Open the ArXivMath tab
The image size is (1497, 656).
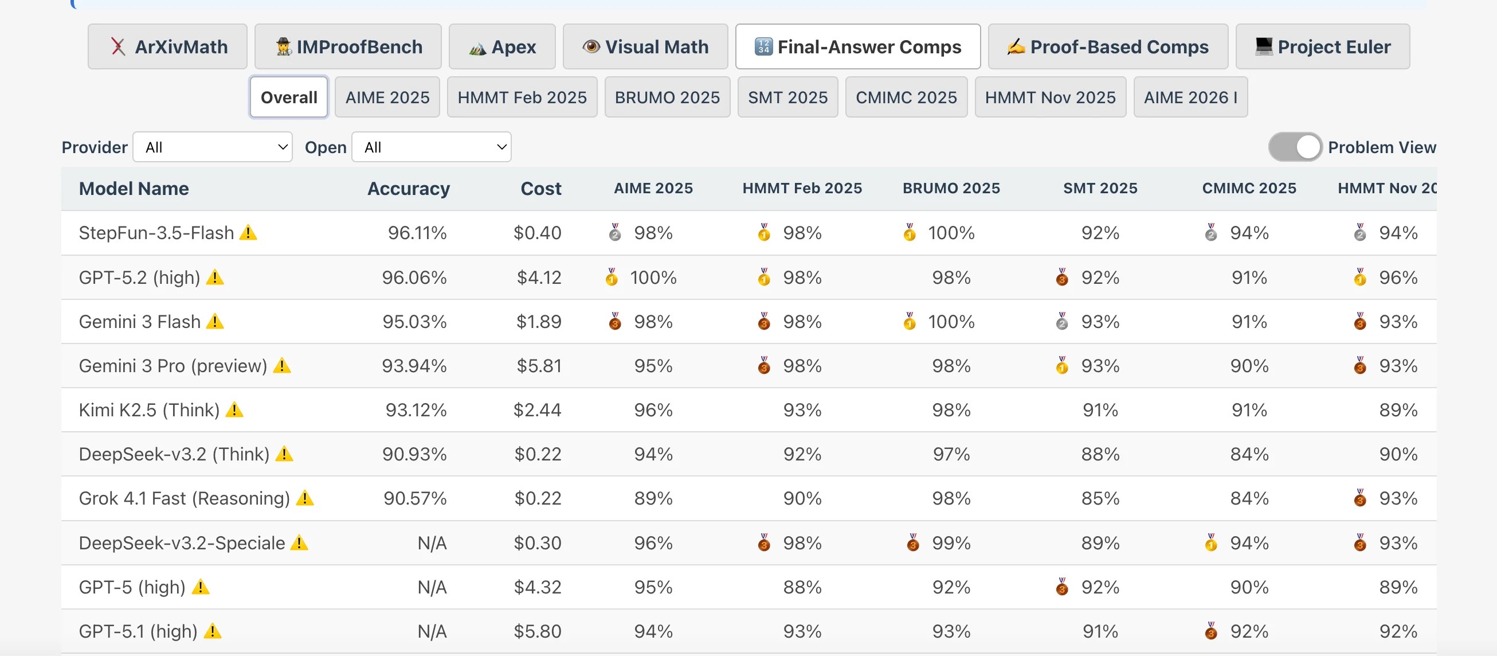[x=167, y=46]
